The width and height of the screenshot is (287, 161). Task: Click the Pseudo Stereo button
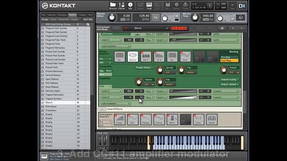tap(144, 68)
